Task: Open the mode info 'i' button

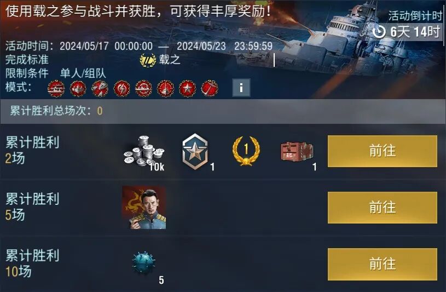Action: tap(241, 88)
